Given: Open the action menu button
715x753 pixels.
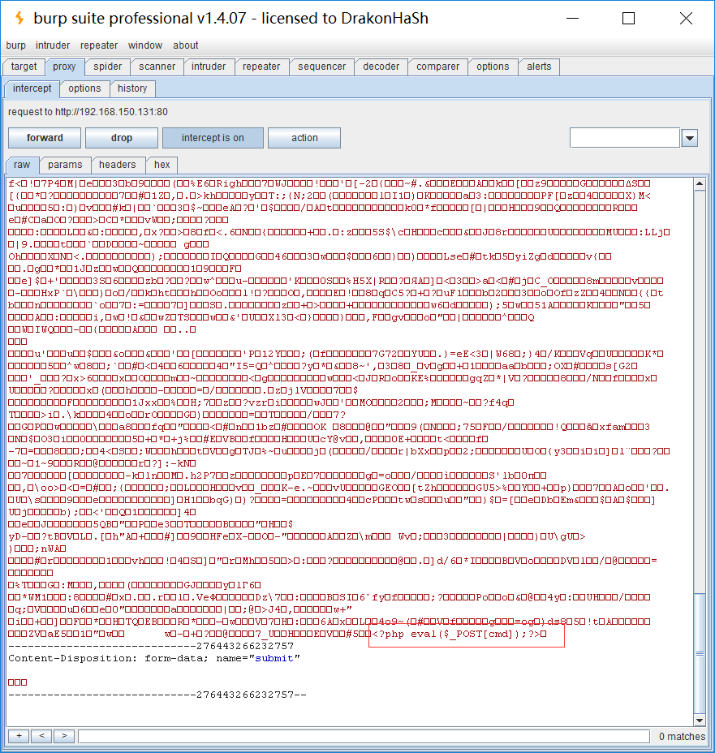Looking at the screenshot, I should tap(304, 138).
